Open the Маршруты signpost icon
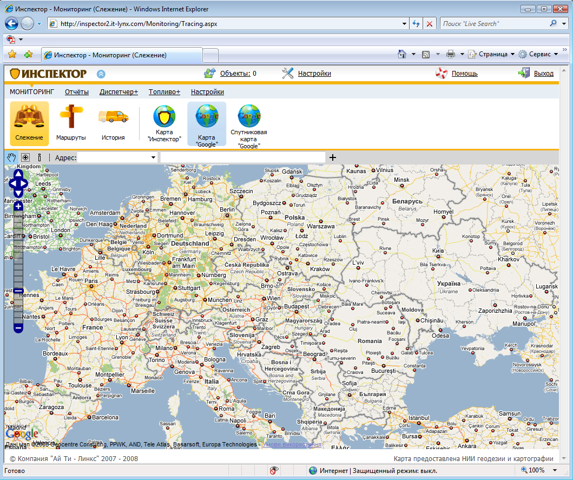The image size is (573, 480). tap(71, 123)
